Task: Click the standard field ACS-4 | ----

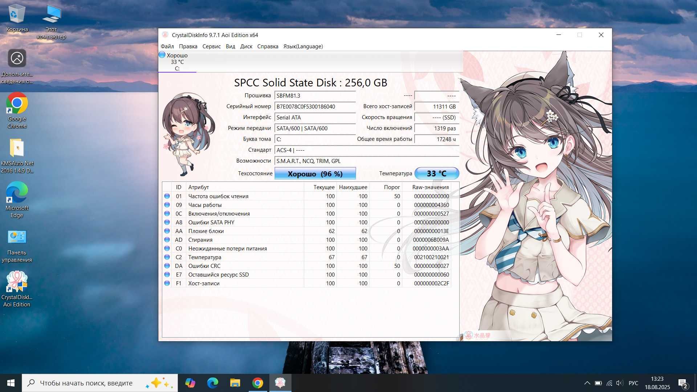Action: [367, 150]
